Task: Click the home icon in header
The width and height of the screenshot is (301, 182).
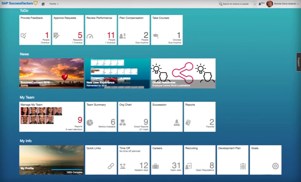Action: point(43,4)
